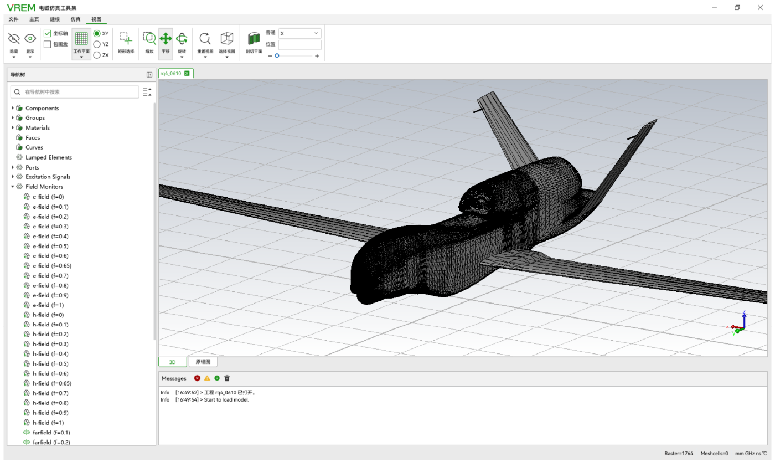The width and height of the screenshot is (775, 462).
Task: Click the 隐藏 (hide) crossed-eye icon
Action: pyautogui.click(x=14, y=38)
